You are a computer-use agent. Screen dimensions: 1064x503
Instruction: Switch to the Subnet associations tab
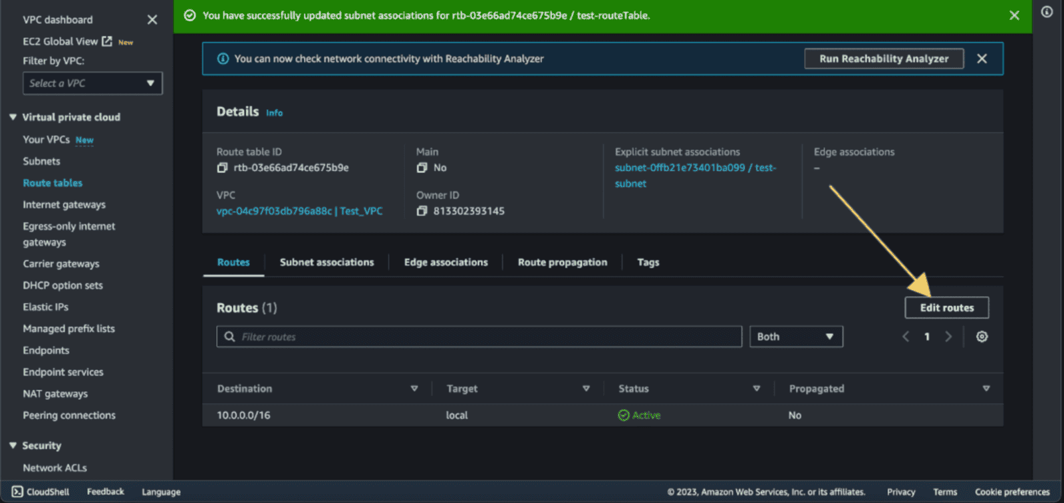point(327,262)
